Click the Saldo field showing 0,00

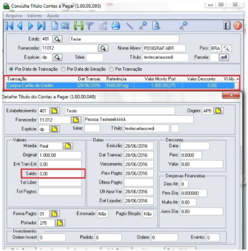(60, 174)
